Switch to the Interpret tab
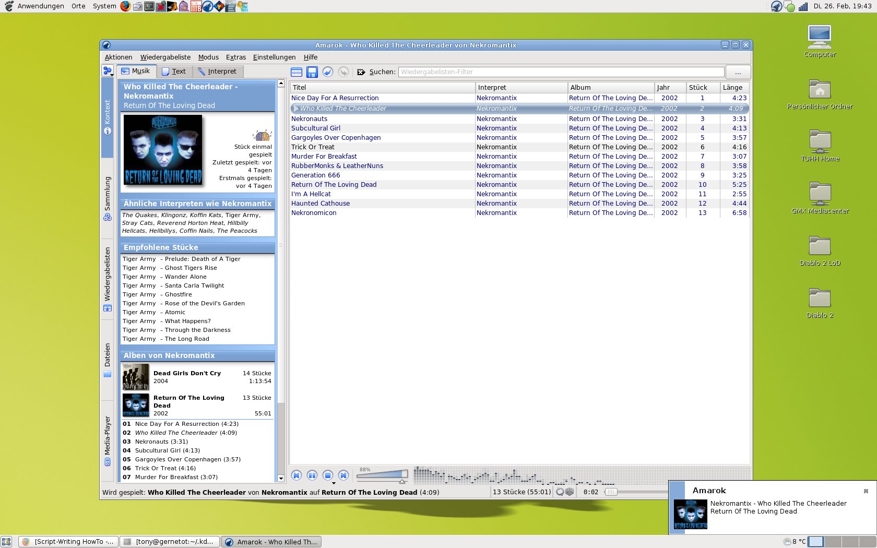This screenshot has width=877, height=548. pyautogui.click(x=217, y=72)
